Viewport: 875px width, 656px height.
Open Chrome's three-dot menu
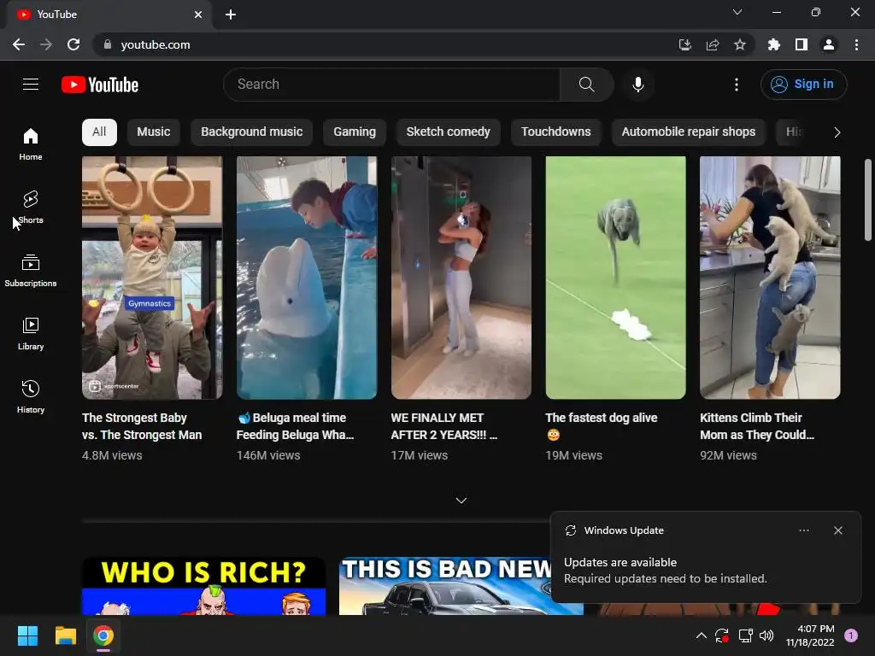856,44
